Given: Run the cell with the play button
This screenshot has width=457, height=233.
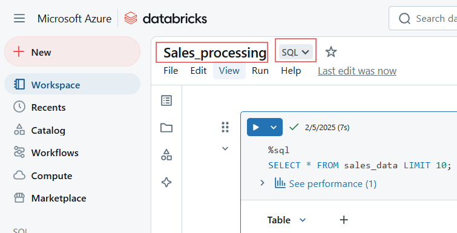Looking at the screenshot, I should point(256,127).
